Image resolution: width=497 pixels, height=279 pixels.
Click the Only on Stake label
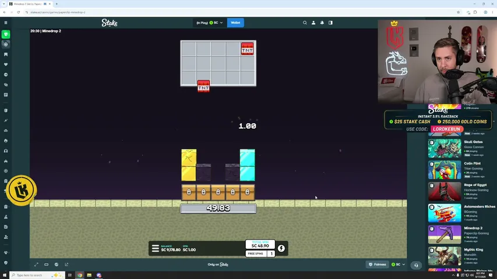pyautogui.click(x=218, y=264)
